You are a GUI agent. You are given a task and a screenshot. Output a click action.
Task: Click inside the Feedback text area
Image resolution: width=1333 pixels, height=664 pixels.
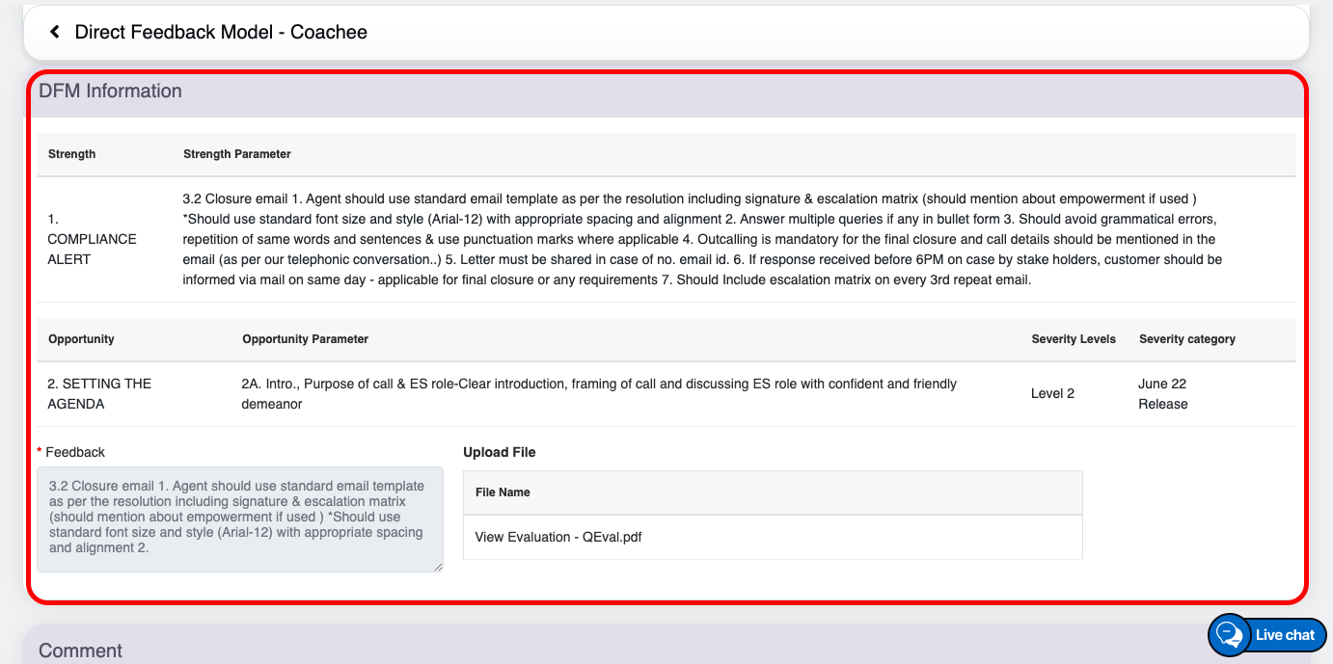coord(239,518)
